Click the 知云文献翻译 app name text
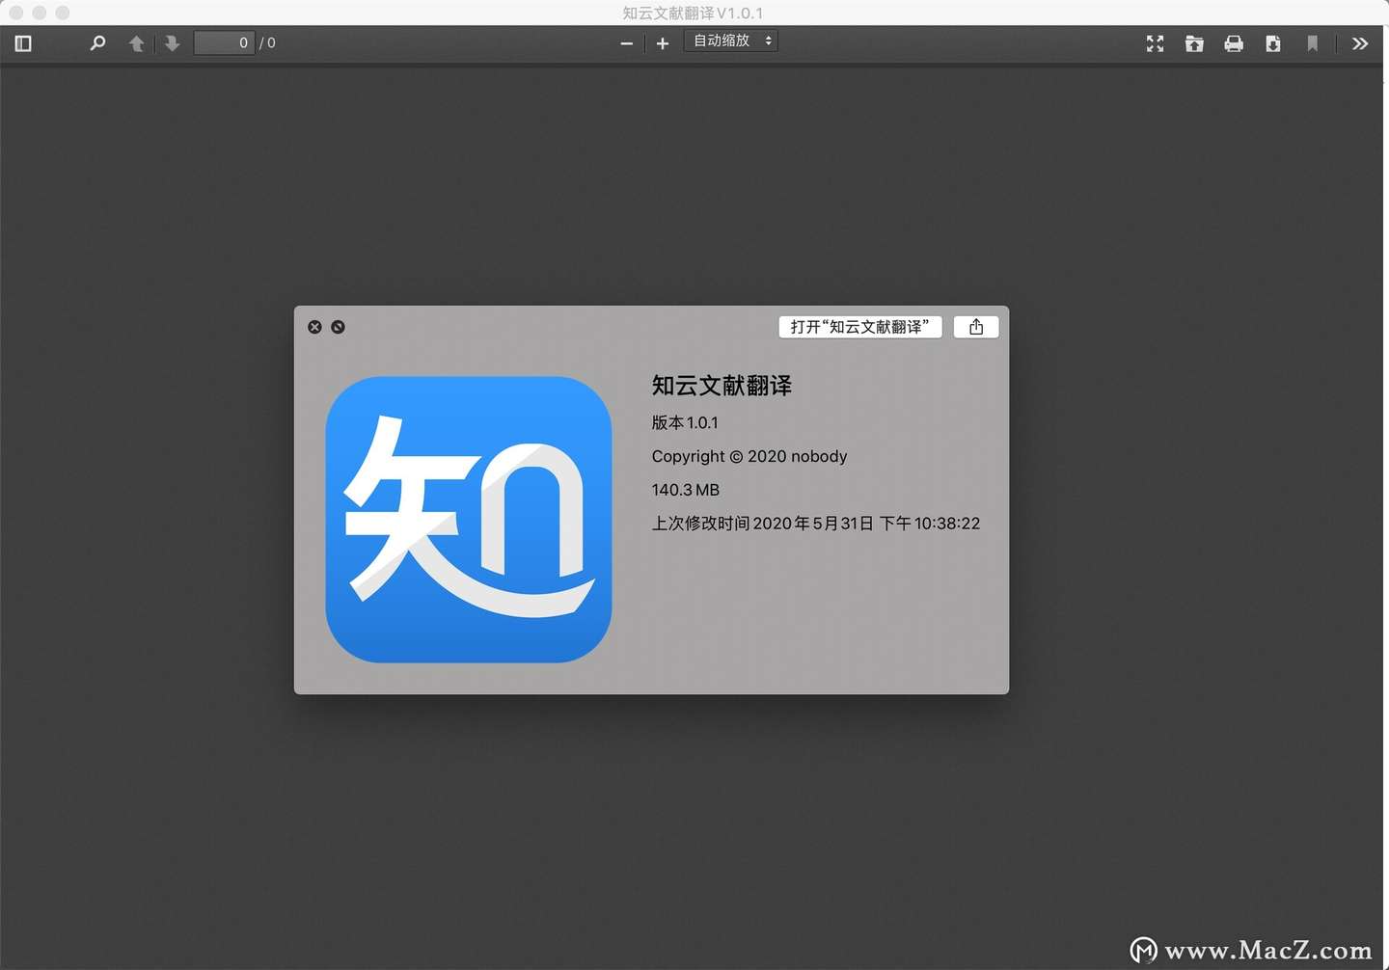Image resolution: width=1389 pixels, height=970 pixels. click(722, 386)
